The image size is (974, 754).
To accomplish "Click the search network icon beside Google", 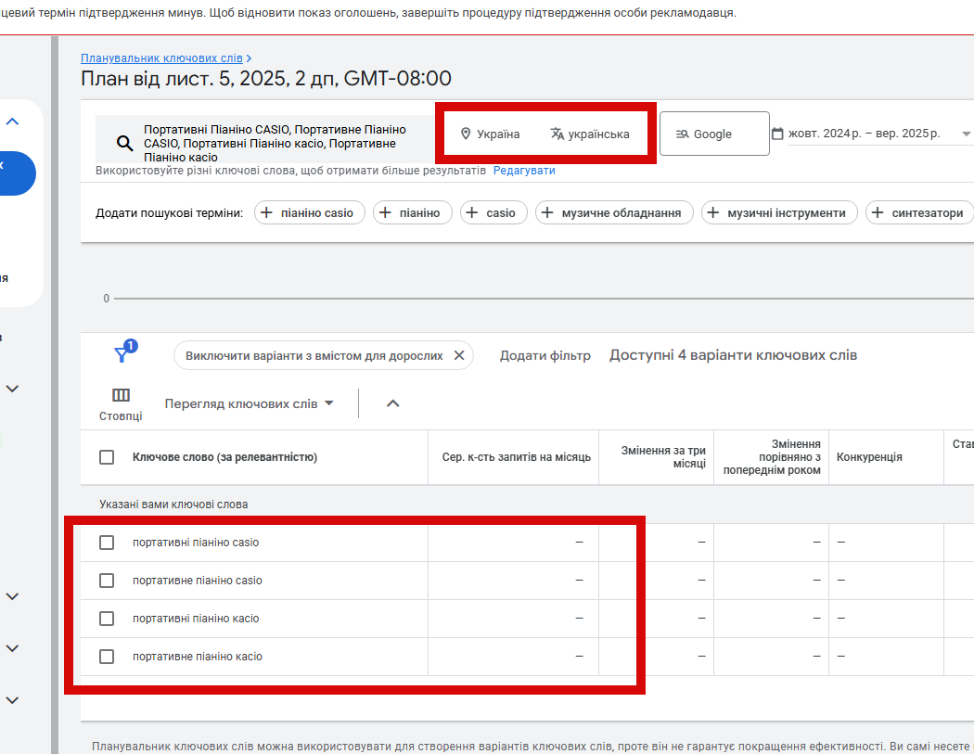I will coord(682,134).
